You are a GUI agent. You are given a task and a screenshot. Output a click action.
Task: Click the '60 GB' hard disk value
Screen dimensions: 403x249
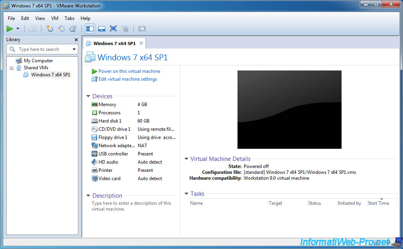click(144, 121)
